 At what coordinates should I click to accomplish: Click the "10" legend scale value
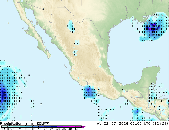33,129
